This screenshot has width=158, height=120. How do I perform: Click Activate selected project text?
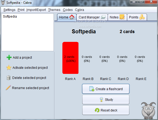click(30, 68)
